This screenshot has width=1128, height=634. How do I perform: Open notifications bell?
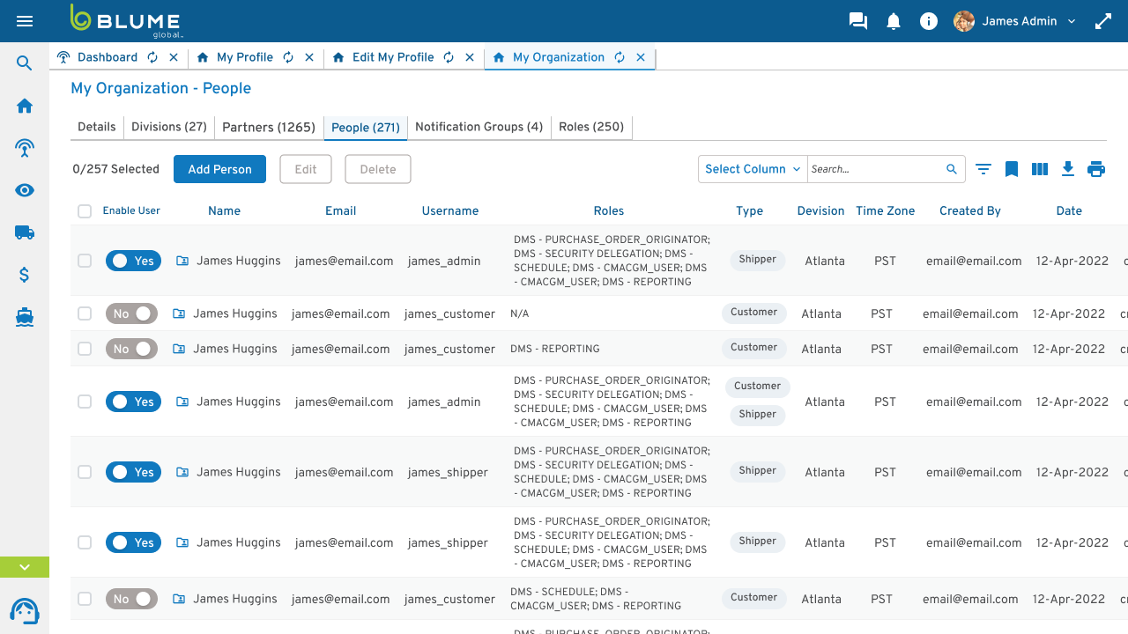[894, 21]
